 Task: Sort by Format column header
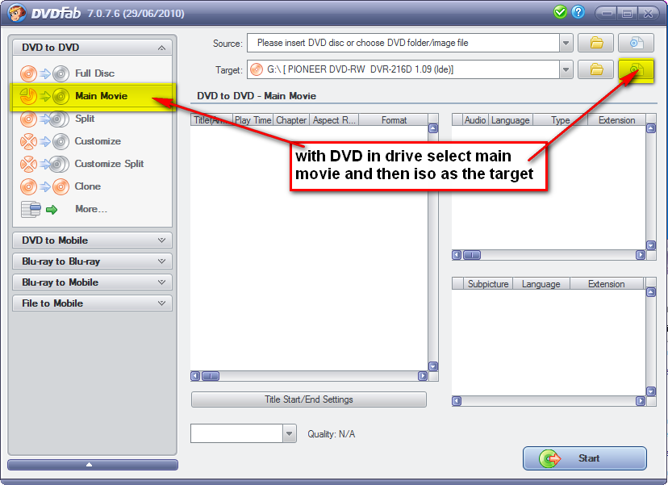394,120
